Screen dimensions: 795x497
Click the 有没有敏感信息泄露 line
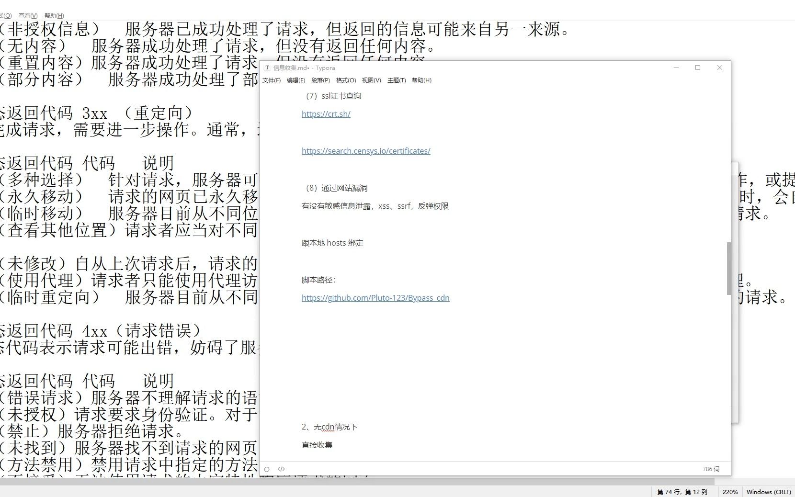click(375, 206)
